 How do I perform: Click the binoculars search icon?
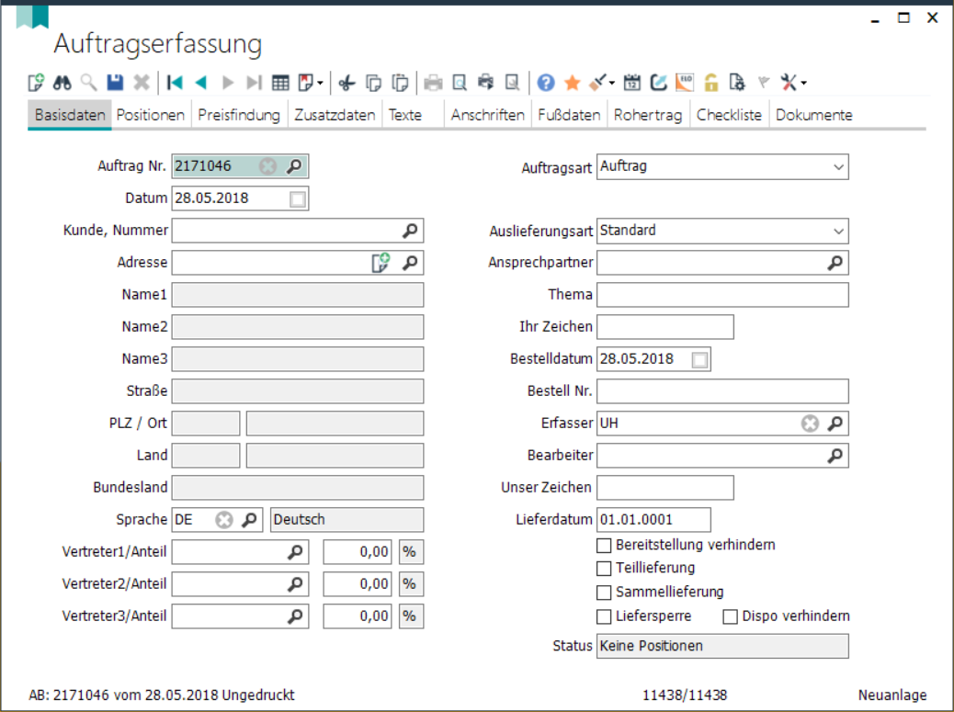62,82
